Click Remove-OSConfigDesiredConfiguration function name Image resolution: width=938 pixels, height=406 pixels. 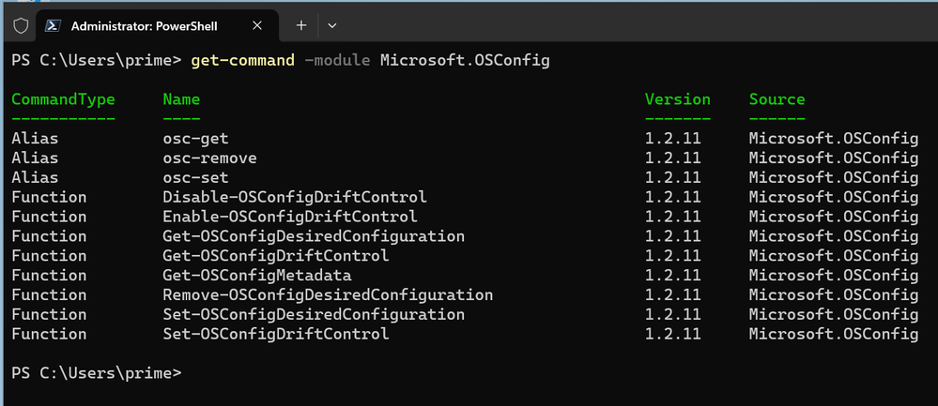[x=328, y=295]
